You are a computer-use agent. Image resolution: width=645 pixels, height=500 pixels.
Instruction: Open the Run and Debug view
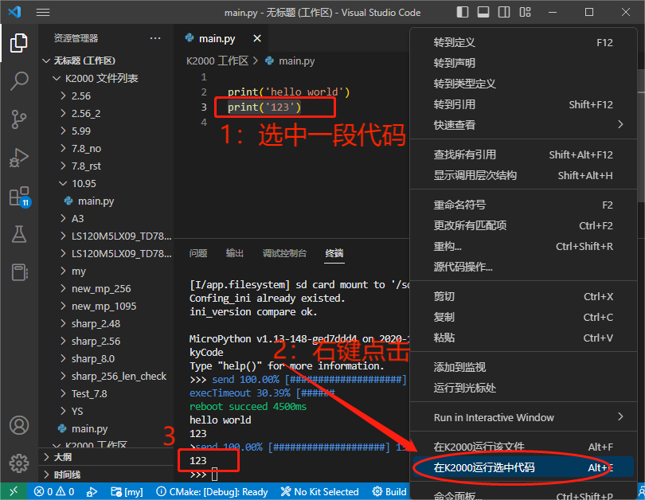[19, 158]
